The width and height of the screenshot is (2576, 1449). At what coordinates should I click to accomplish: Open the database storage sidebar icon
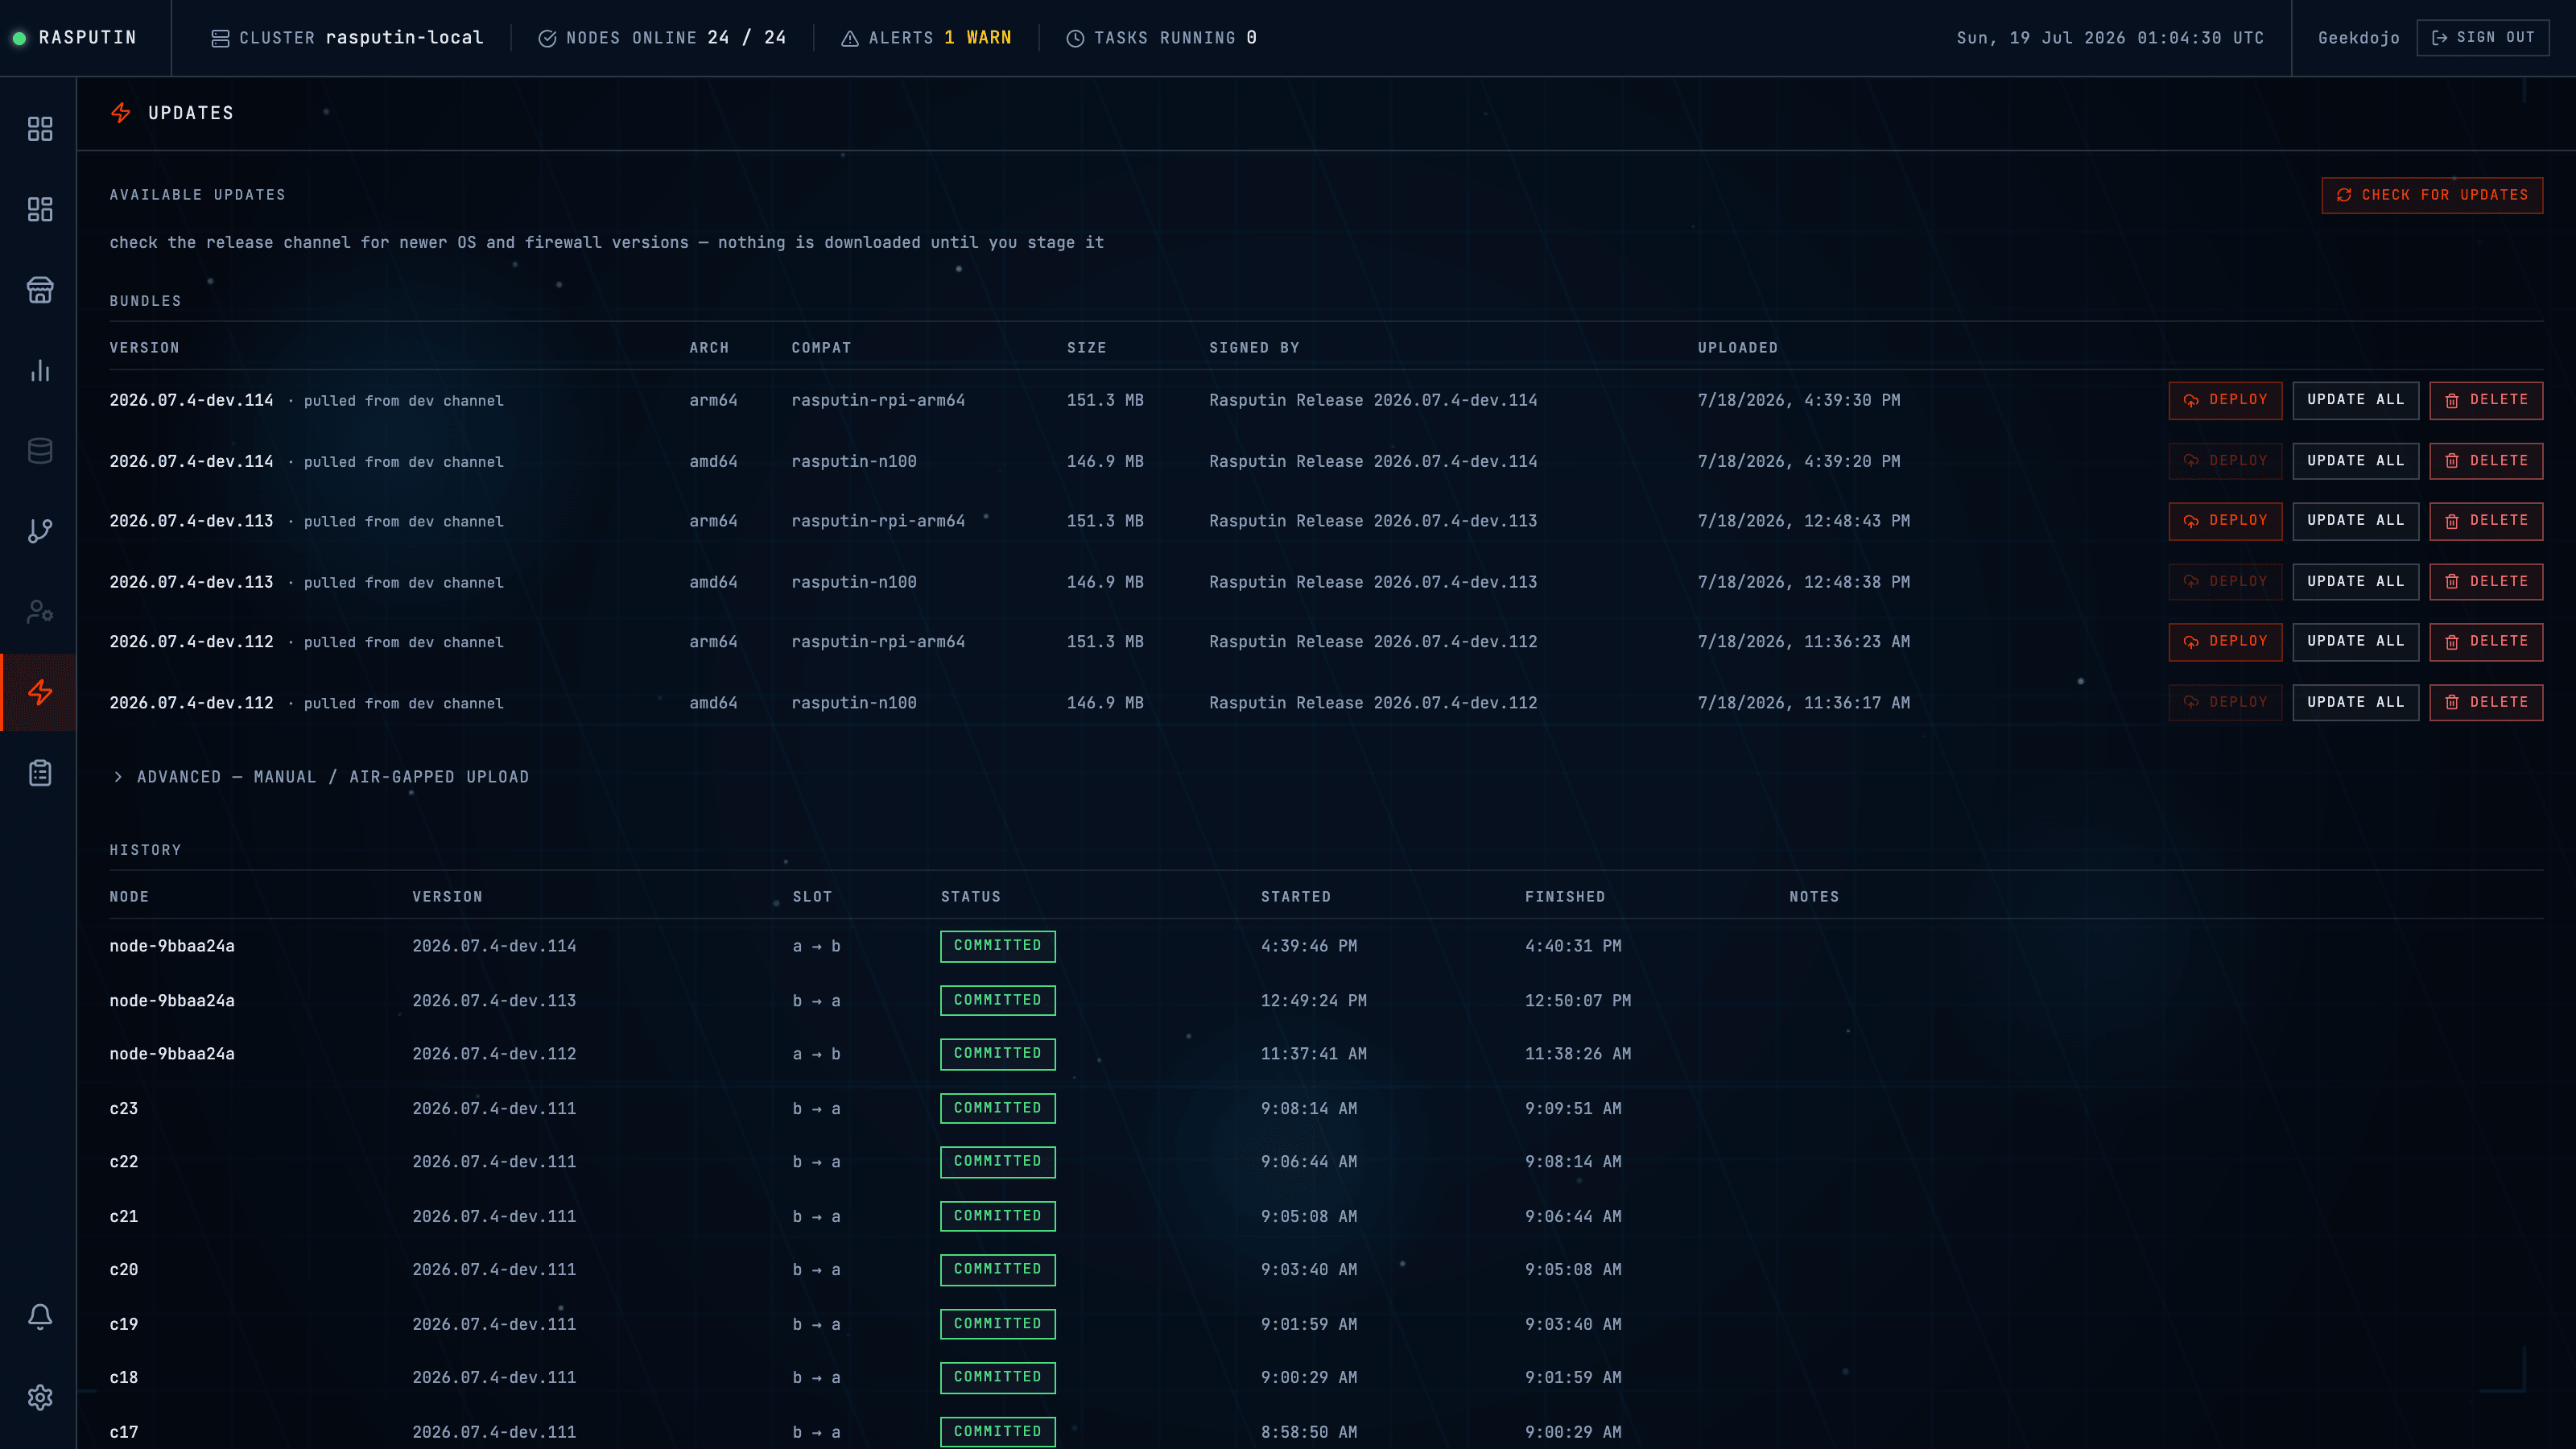(40, 451)
